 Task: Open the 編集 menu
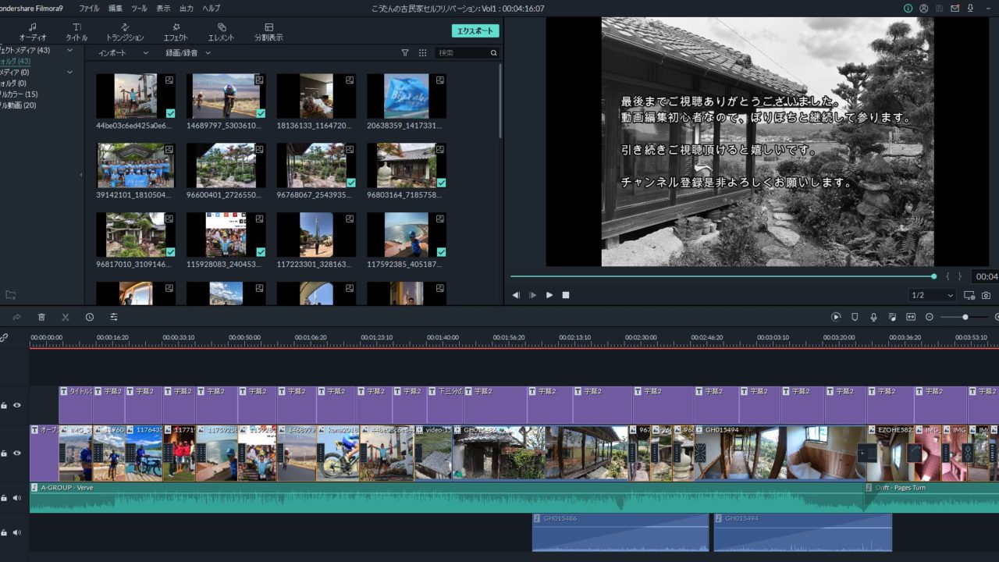[x=116, y=8]
